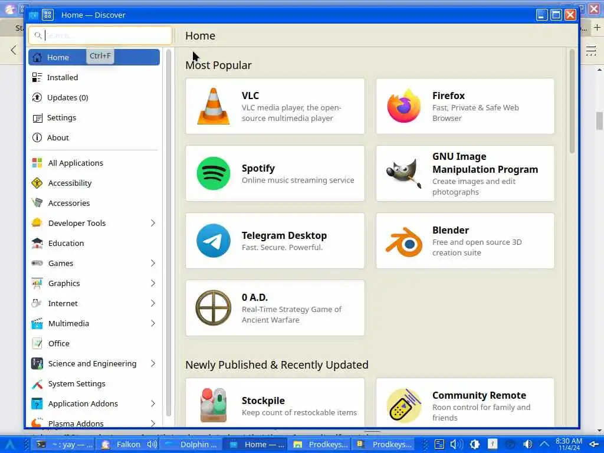Click the Updates circular arrow icon
The image size is (604, 453).
coord(37,97)
